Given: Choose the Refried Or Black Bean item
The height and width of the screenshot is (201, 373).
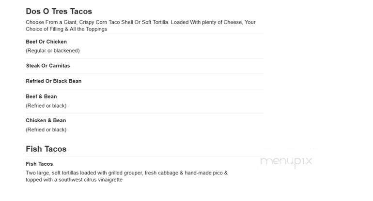Looking at the screenshot, I should pyautogui.click(x=53, y=81).
